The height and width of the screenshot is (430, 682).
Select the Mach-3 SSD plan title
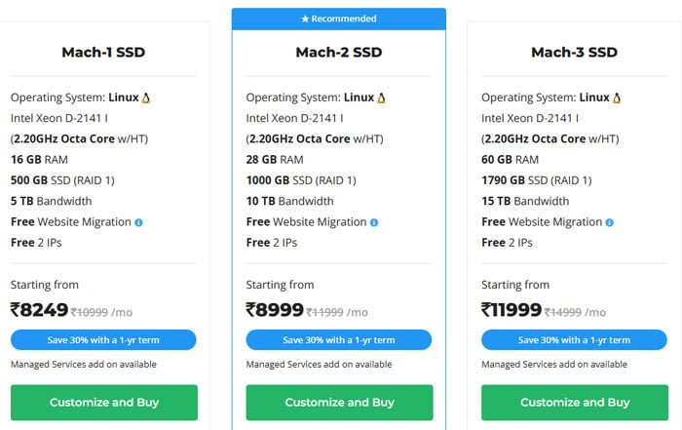574,53
